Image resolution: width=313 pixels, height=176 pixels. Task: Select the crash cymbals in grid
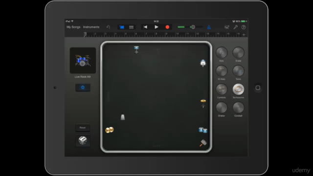[x=110, y=130]
